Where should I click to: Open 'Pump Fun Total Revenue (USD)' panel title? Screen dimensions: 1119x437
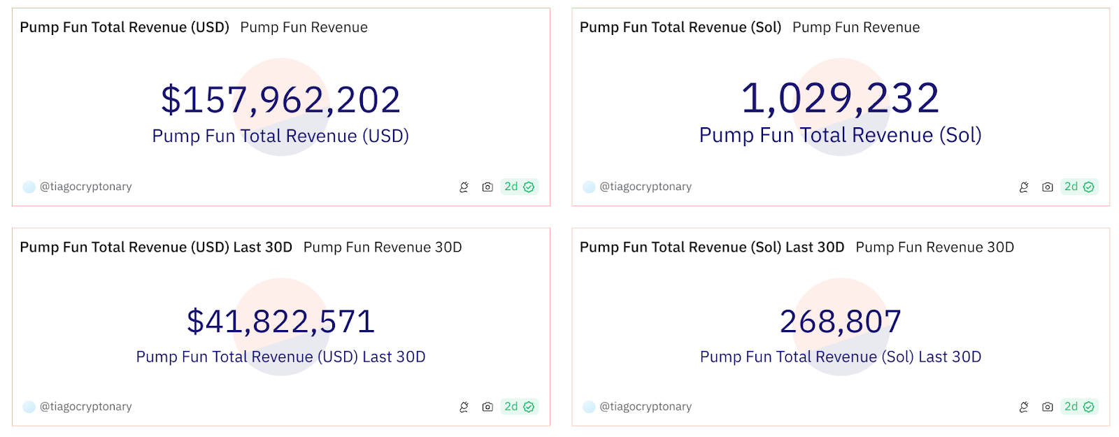124,27
